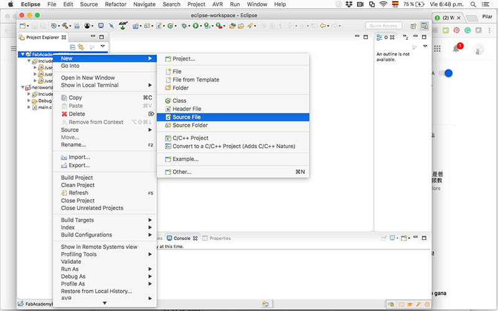This screenshot has width=498, height=311.
Task: Minimize the Project Explorer view
Action: (x=93, y=37)
